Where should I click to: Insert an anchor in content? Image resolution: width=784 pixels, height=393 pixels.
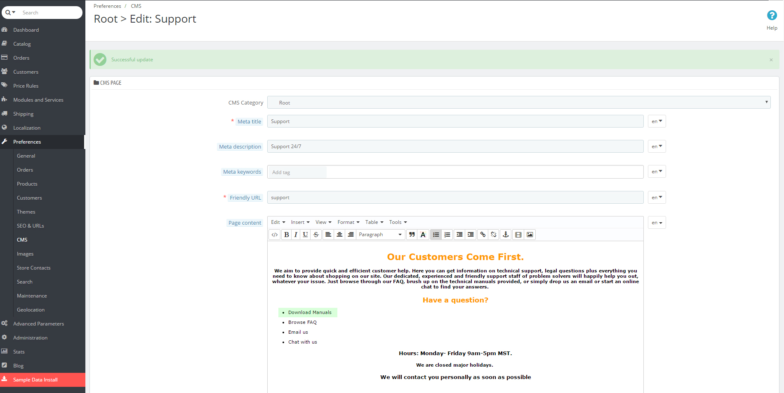click(x=506, y=235)
